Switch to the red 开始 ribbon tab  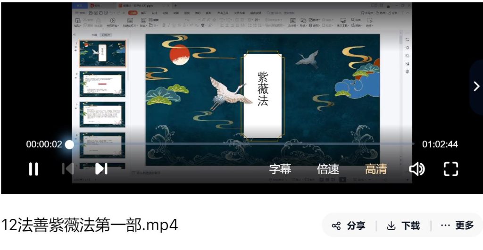[133, 13]
